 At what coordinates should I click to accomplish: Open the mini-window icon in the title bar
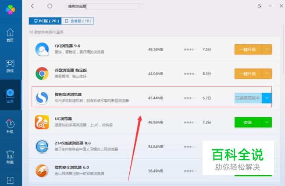260,6
